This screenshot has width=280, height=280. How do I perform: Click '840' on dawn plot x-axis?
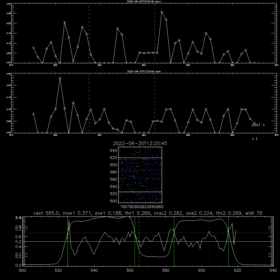click(144, 65)
